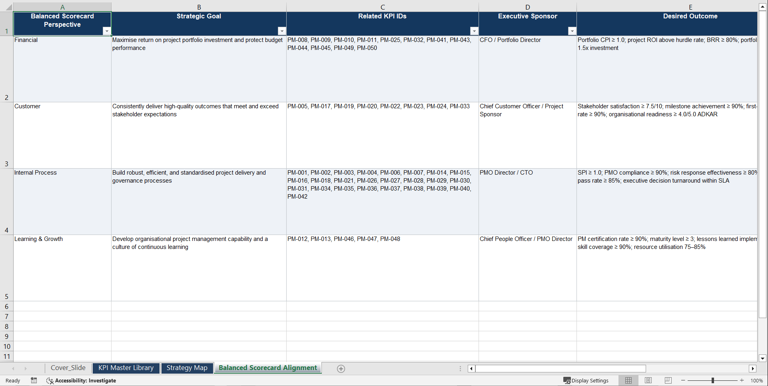Add a new sheet with plus icon

341,369
